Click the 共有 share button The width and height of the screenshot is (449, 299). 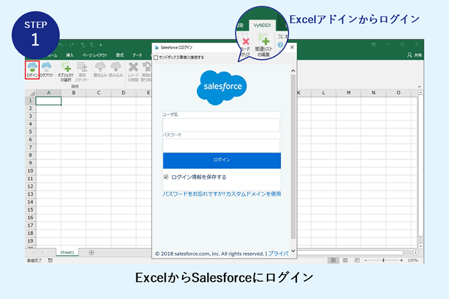click(x=414, y=55)
